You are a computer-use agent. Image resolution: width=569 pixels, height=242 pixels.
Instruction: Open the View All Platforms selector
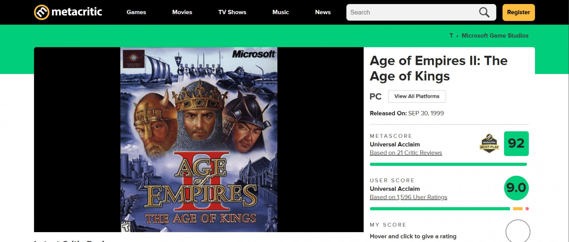[x=417, y=96]
